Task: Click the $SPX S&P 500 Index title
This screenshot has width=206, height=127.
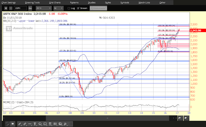Action: (x=17, y=14)
